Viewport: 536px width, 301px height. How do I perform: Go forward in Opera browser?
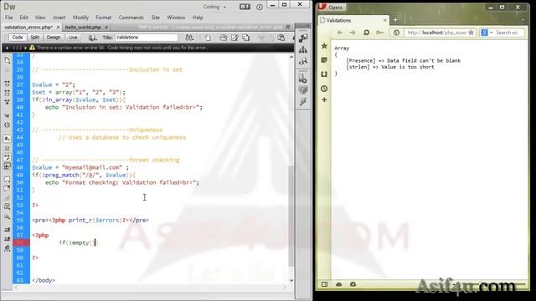point(353,33)
